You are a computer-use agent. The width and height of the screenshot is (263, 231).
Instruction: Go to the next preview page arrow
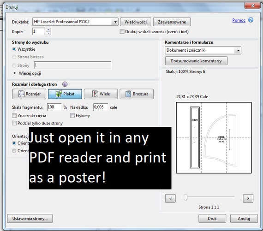click(x=248, y=198)
